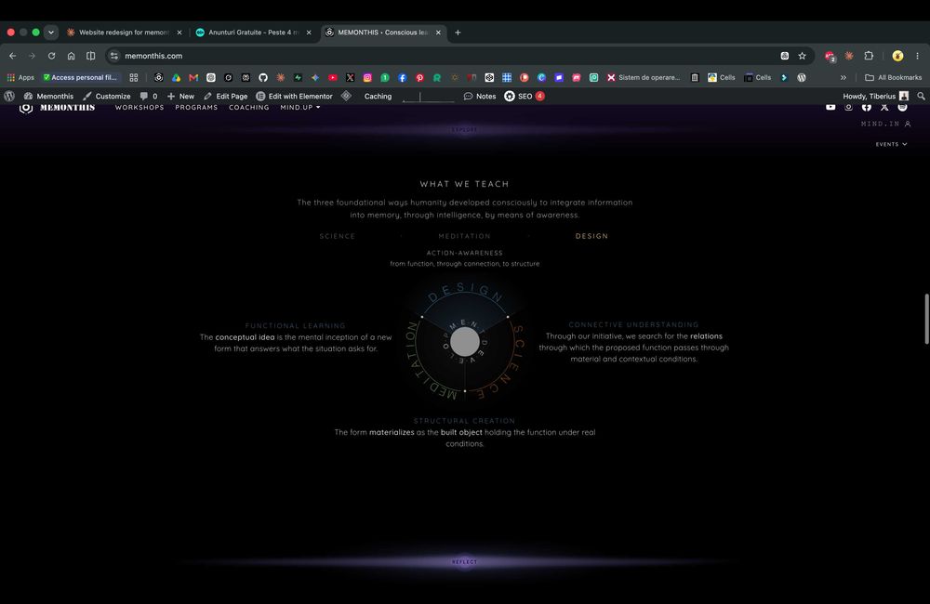The image size is (930, 604).
Task: Expand the EVENTS dropdown
Action: (x=892, y=144)
